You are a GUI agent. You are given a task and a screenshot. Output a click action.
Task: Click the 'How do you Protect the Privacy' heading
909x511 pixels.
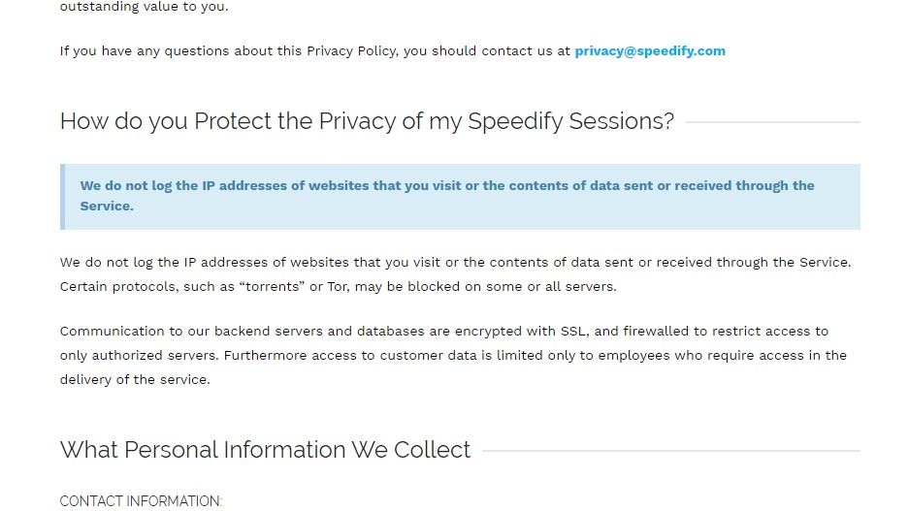click(367, 121)
